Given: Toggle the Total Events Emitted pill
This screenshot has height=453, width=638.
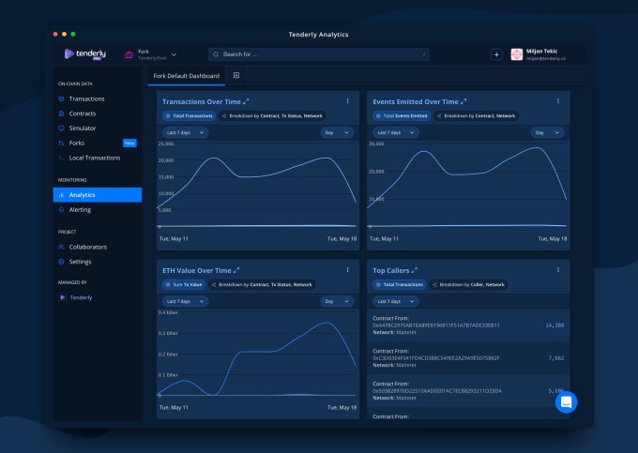Looking at the screenshot, I should tap(402, 116).
